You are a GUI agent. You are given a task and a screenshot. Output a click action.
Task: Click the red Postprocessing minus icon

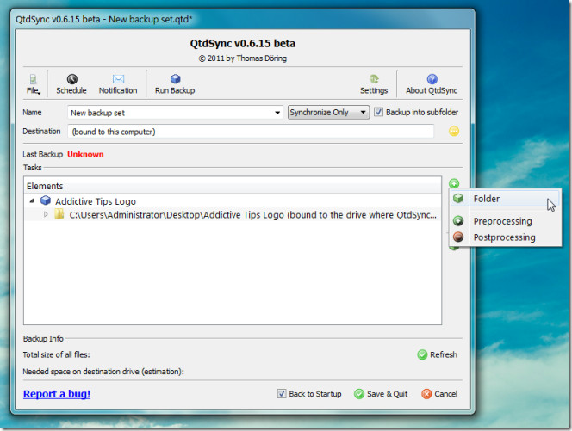458,237
